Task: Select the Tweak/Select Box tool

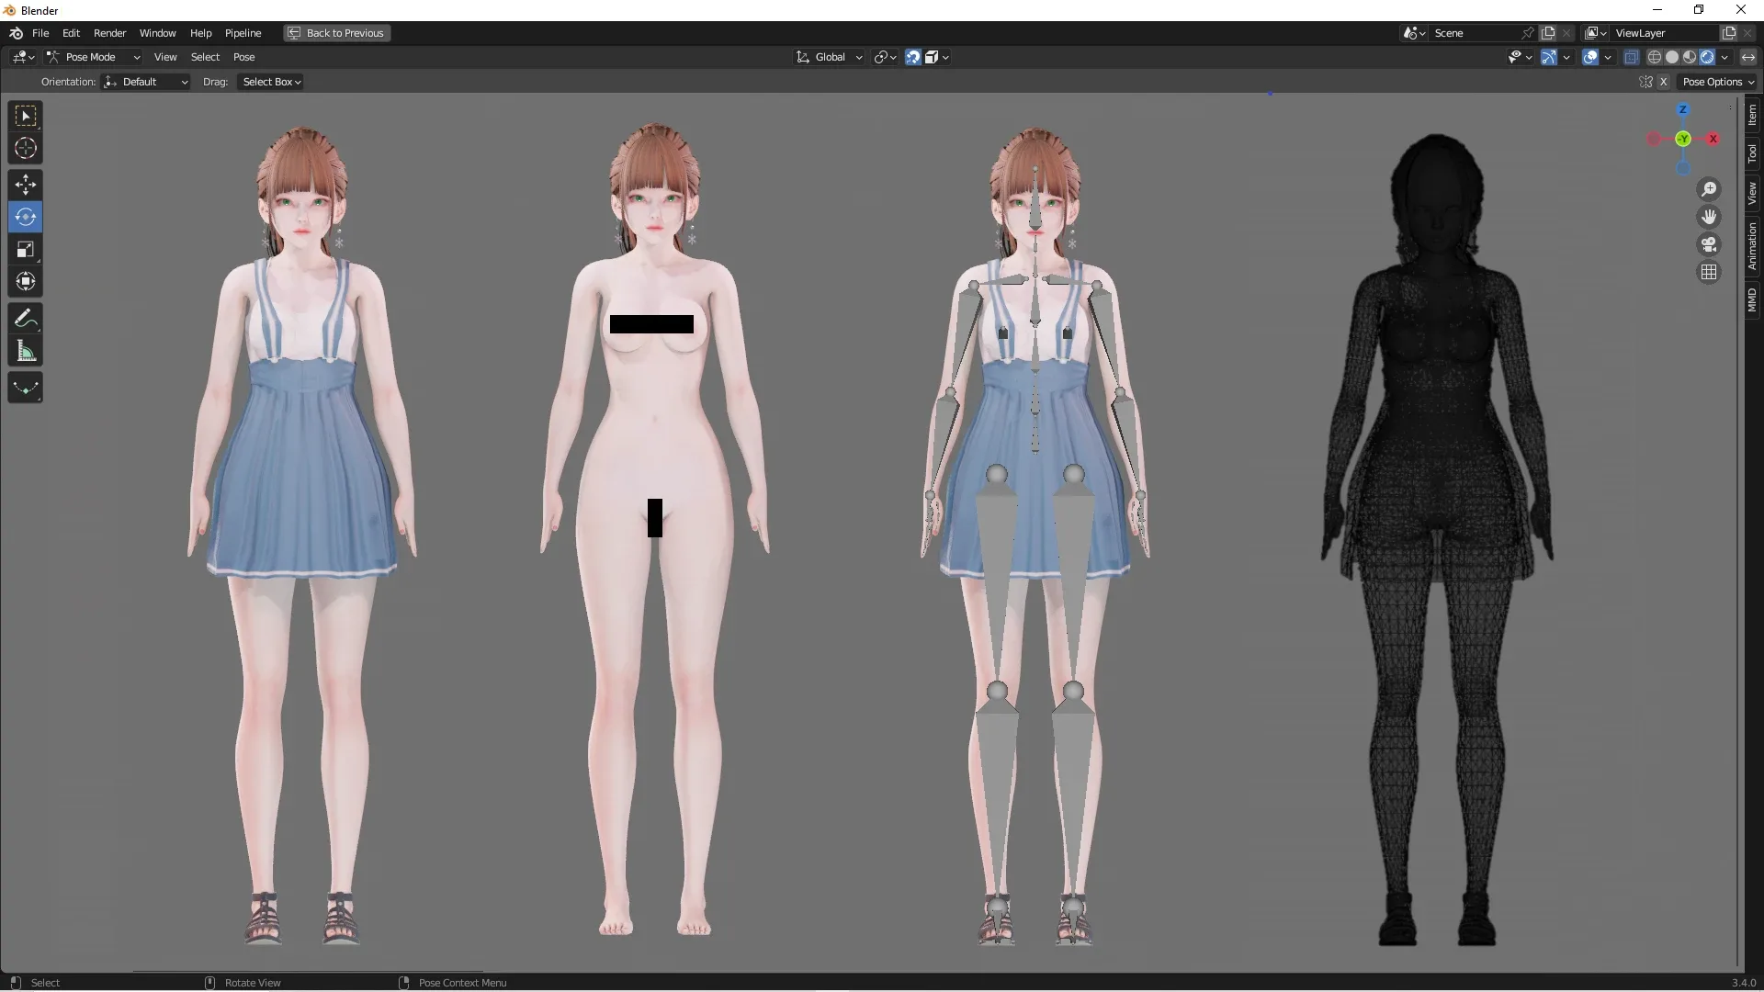Action: point(25,116)
